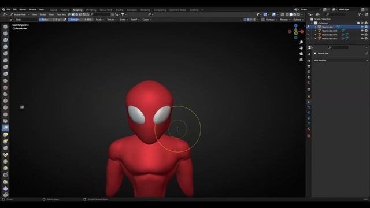This screenshot has width=370, height=208.
Task: Select the Flatten brush tool
Action: [5, 94]
